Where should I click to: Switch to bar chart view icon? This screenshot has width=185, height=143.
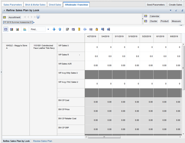(x=17, y=29)
